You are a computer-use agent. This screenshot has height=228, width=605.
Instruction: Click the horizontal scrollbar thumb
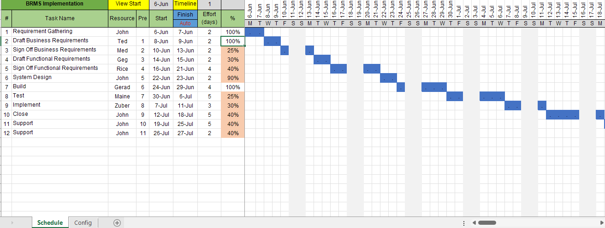pos(487,223)
